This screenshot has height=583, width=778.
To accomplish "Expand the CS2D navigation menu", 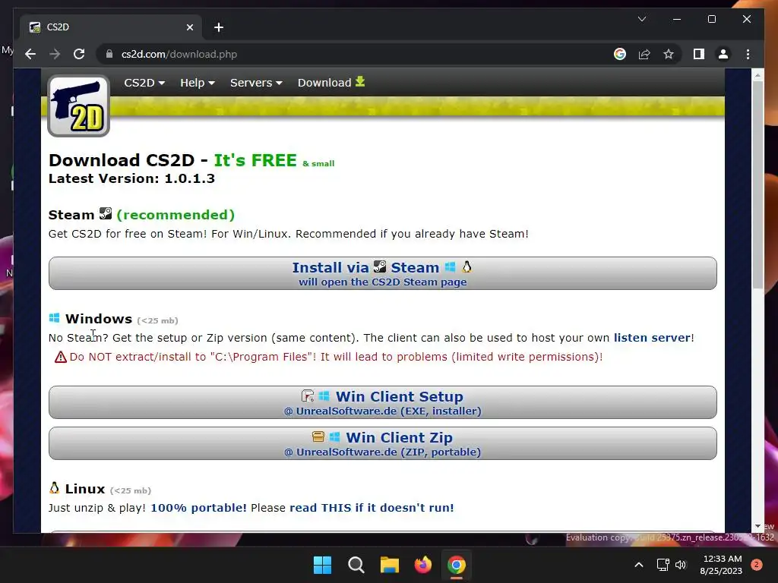I will coord(144,83).
